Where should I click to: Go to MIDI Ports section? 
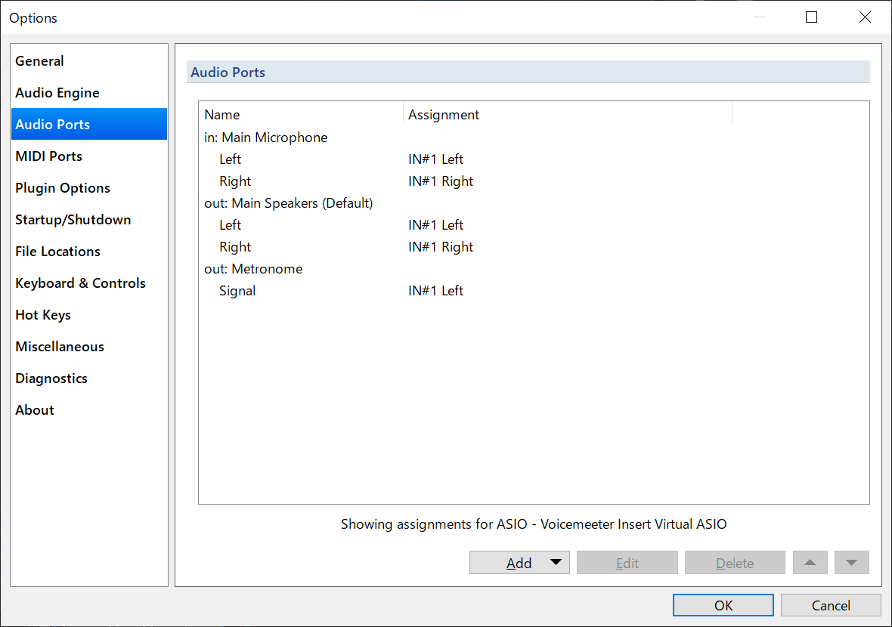pyautogui.click(x=48, y=156)
